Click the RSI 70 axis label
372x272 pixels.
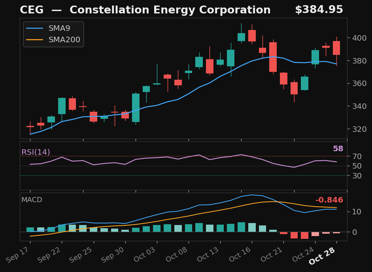click(x=357, y=156)
